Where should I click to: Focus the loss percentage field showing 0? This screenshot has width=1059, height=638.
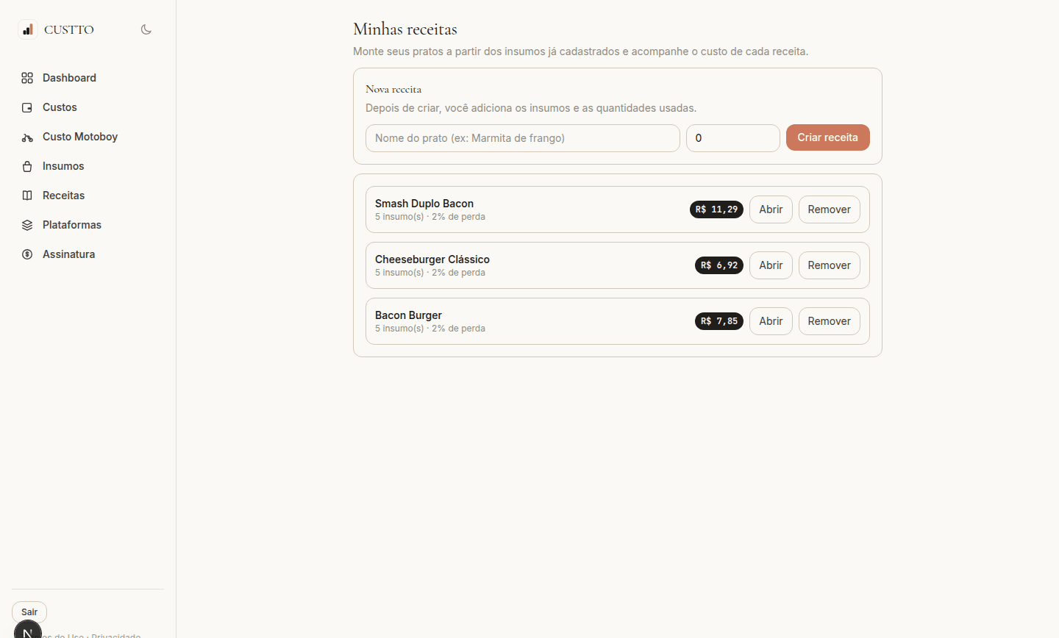[733, 138]
